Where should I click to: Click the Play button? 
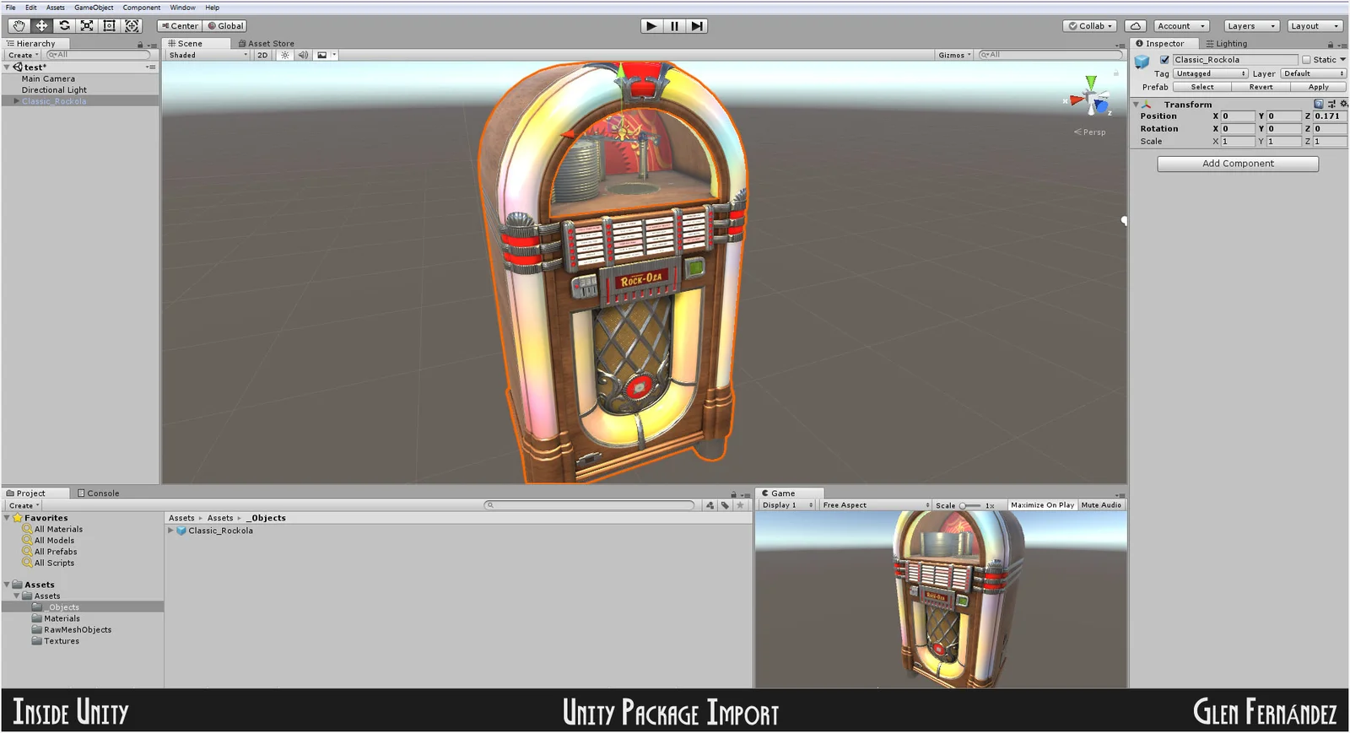[x=651, y=26]
